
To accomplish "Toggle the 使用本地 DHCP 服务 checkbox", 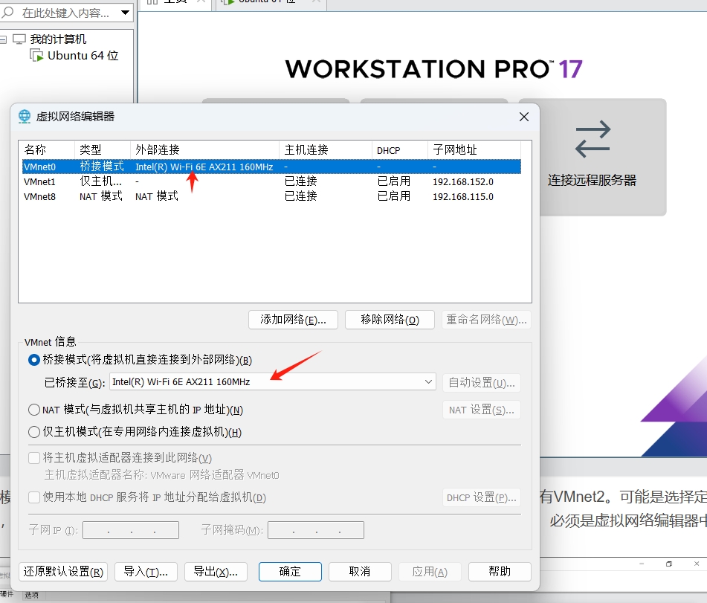I will click(34, 497).
